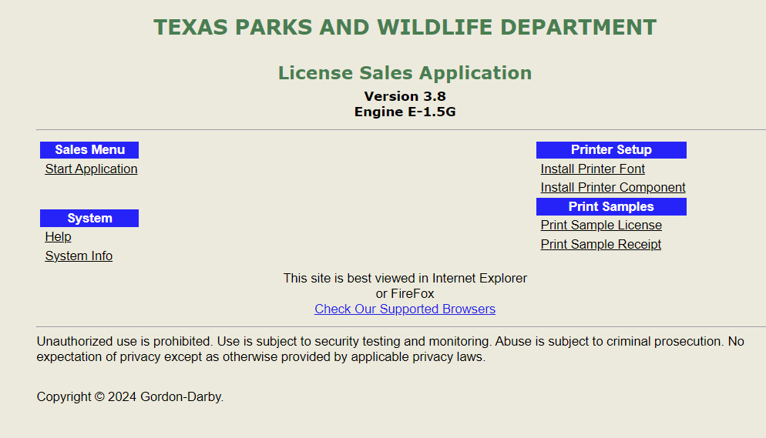766x438 pixels.
Task: Open Print Sample License link
Action: [601, 226]
